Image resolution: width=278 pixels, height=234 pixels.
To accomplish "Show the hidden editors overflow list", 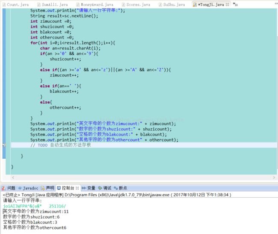I will (235, 4).
